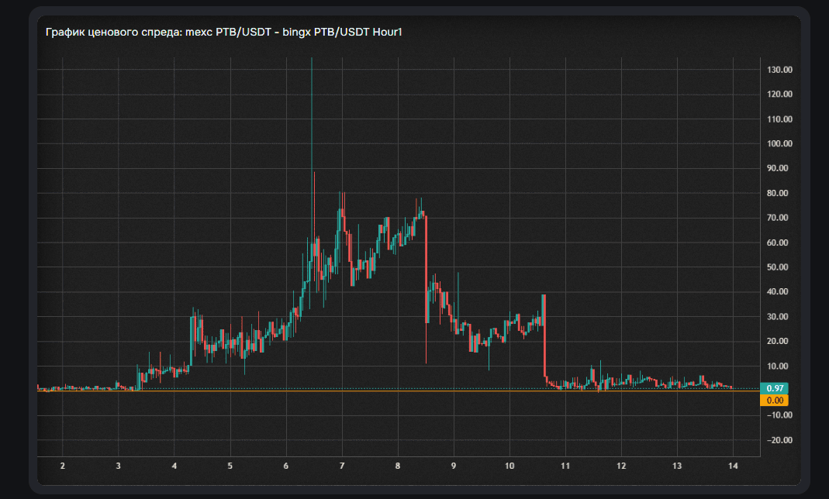829x499 pixels.
Task: Select date 14 on the time axis
Action: point(733,466)
